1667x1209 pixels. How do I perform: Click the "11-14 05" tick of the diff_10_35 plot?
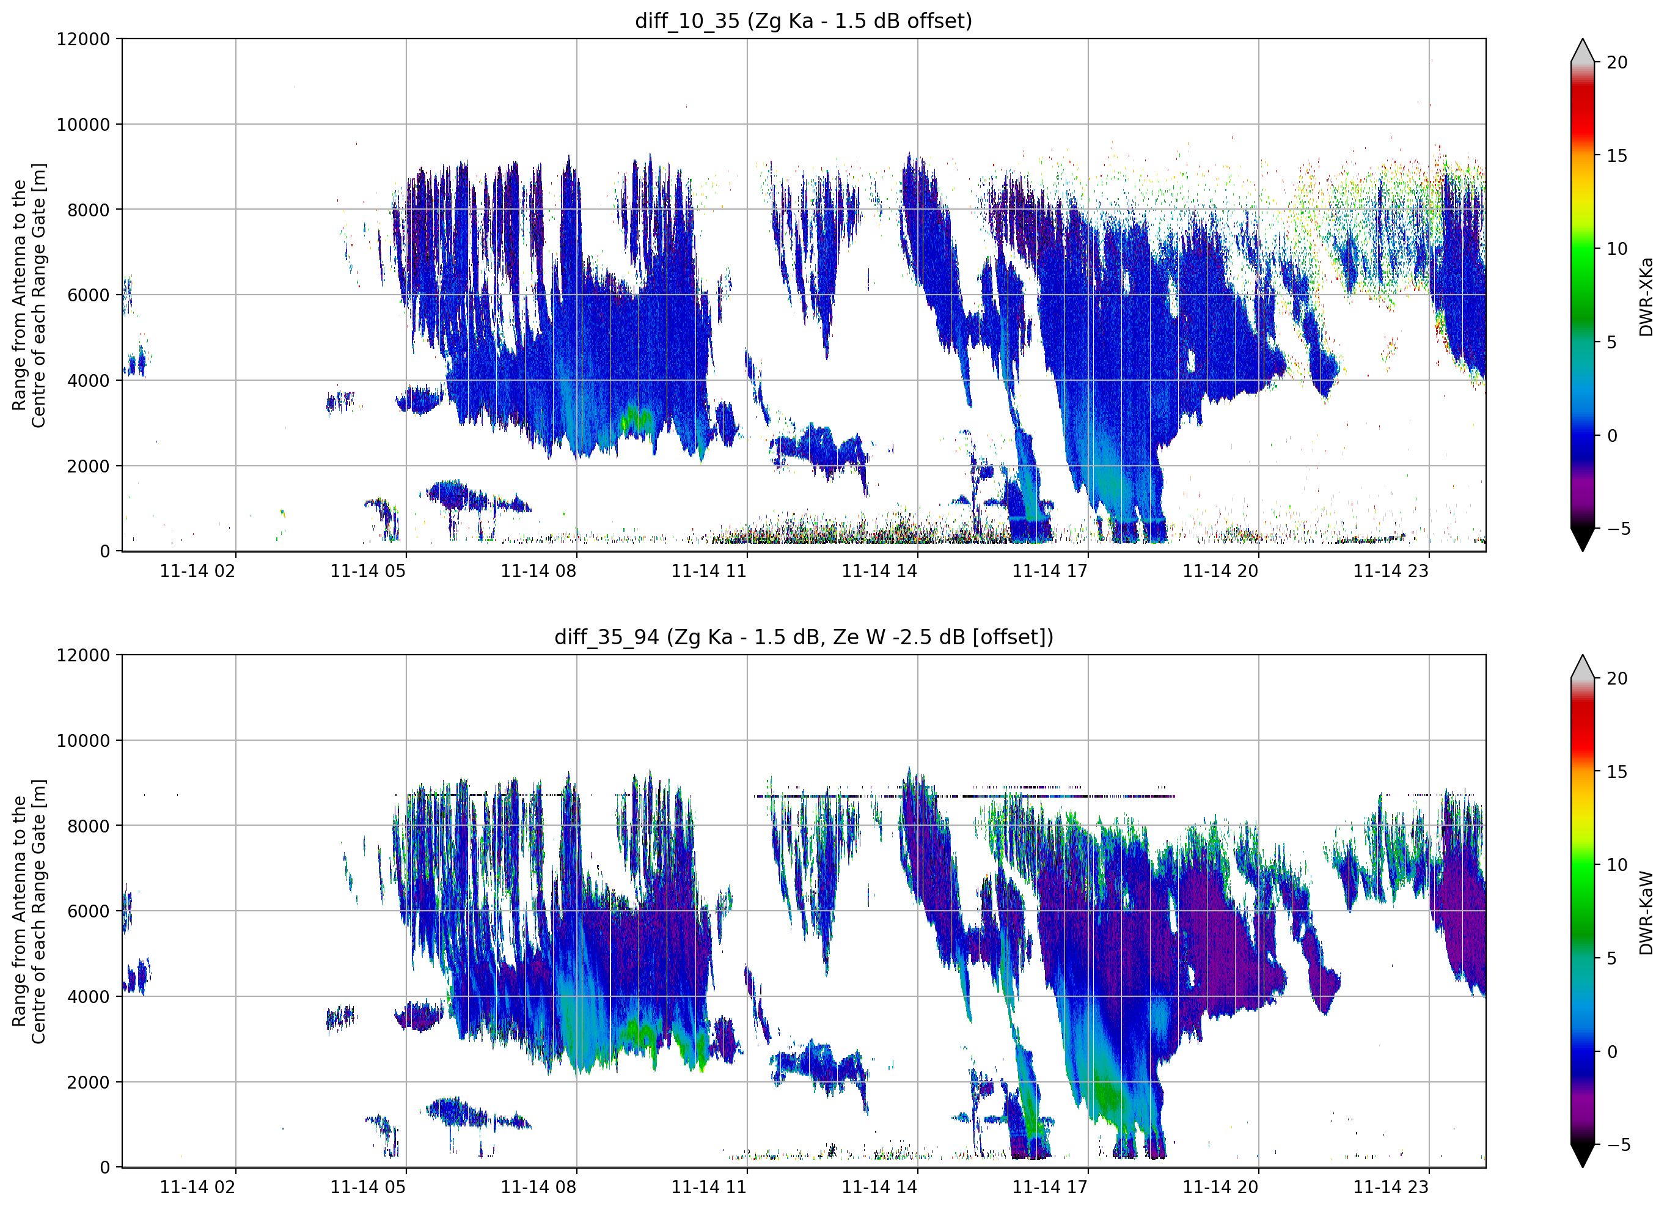coord(368,571)
